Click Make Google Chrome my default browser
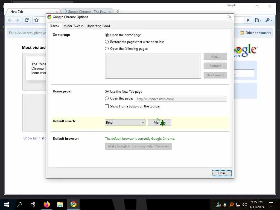Screen dimensions: 280x210 [138, 146]
